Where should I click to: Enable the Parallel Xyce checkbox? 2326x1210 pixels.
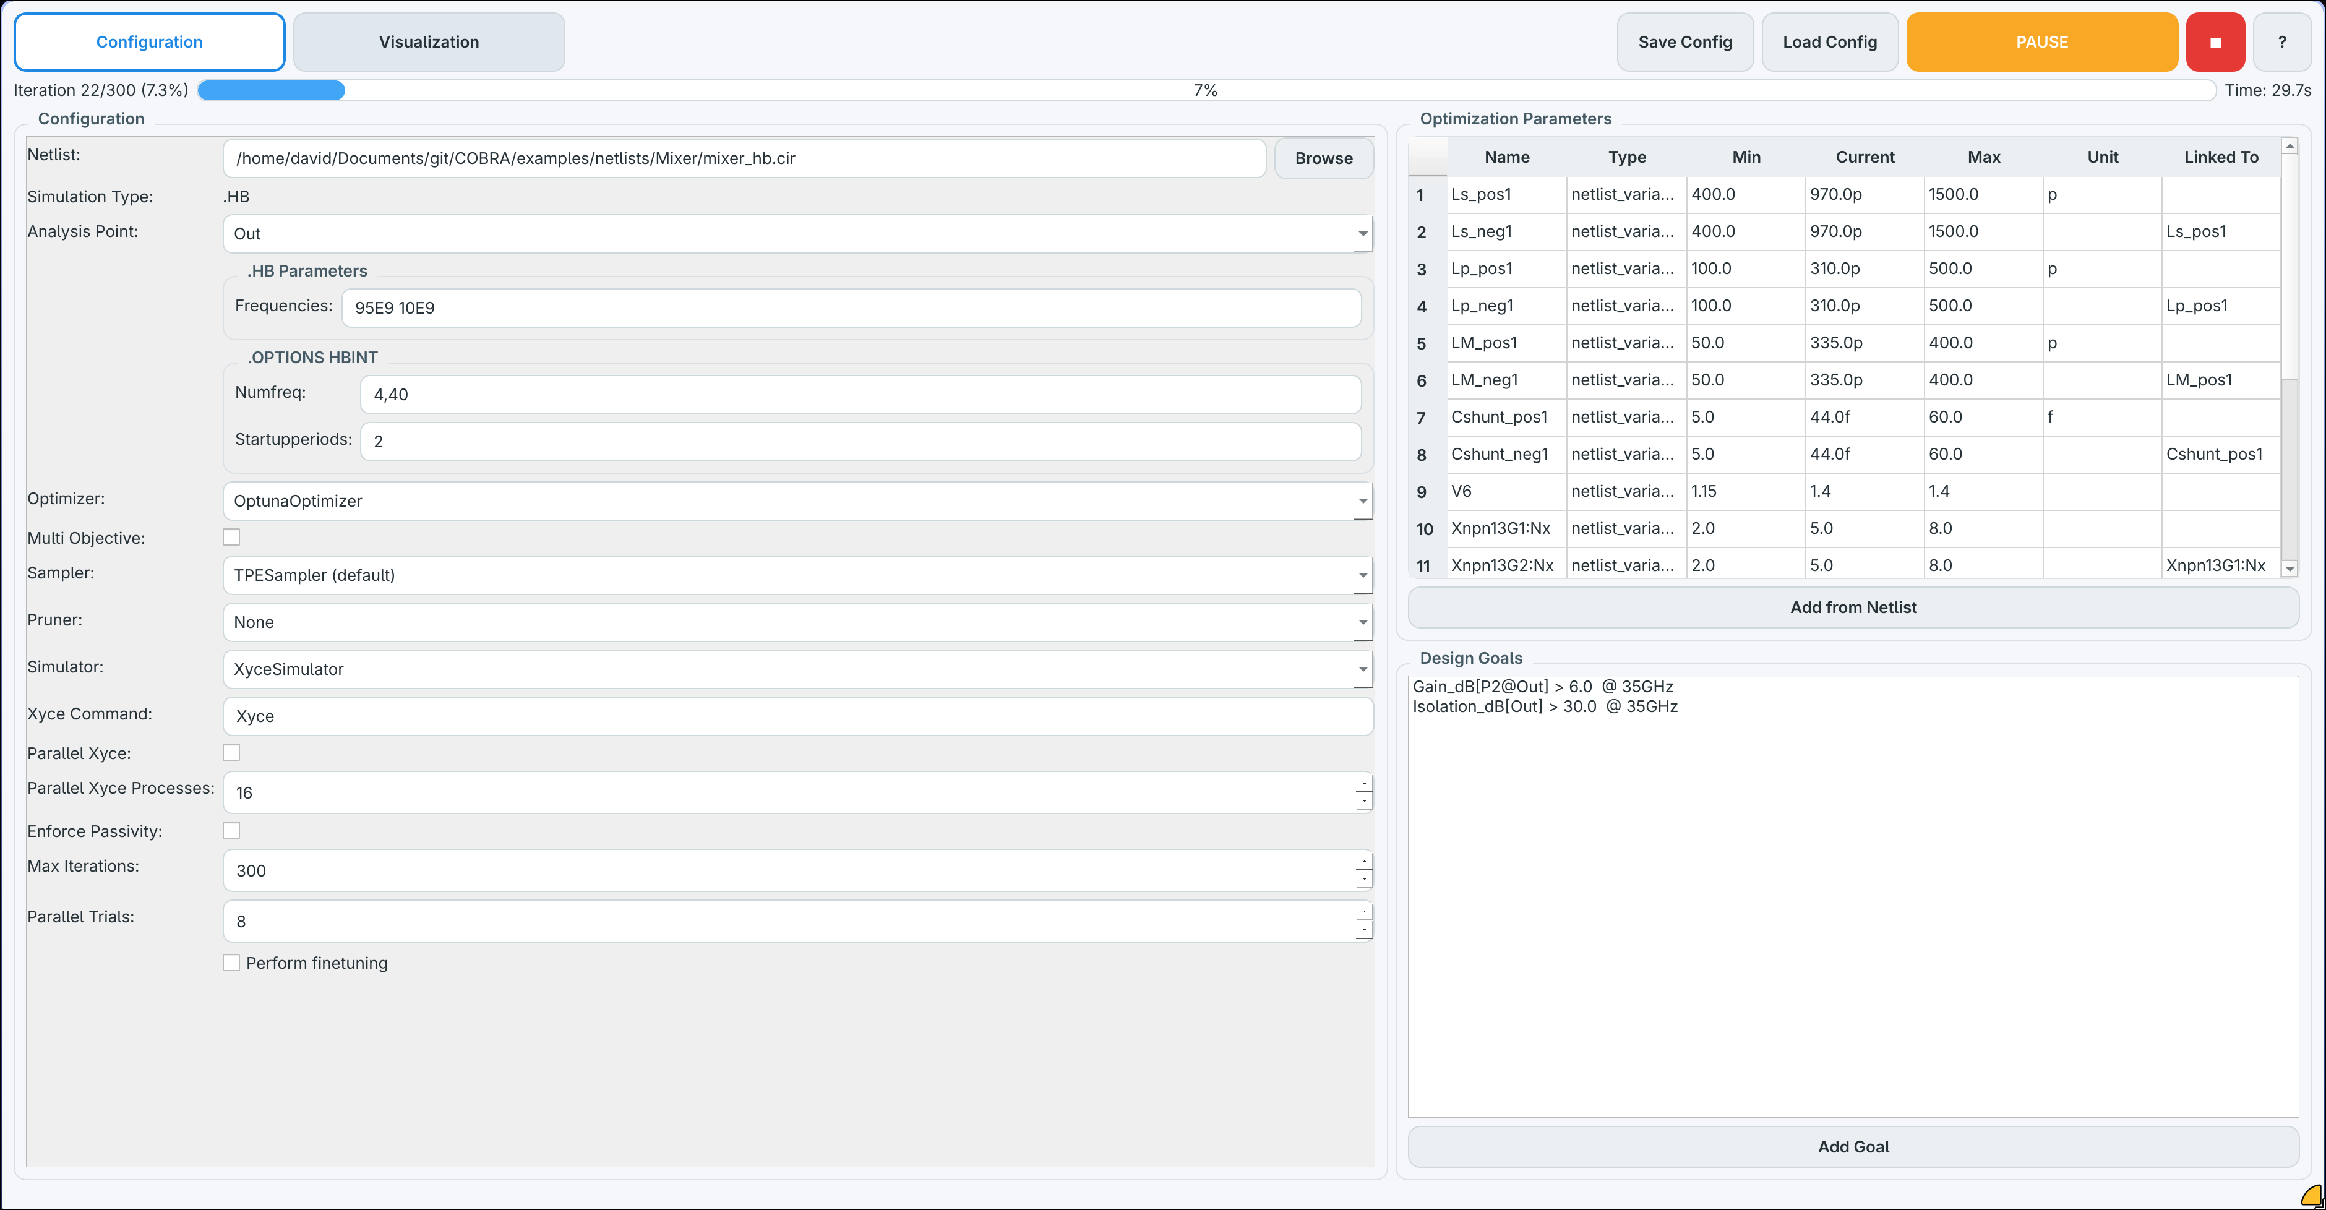(x=231, y=752)
